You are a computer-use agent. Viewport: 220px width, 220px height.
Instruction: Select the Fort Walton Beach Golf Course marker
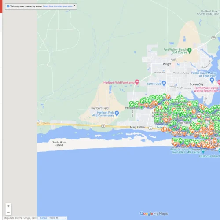[x=190, y=51]
